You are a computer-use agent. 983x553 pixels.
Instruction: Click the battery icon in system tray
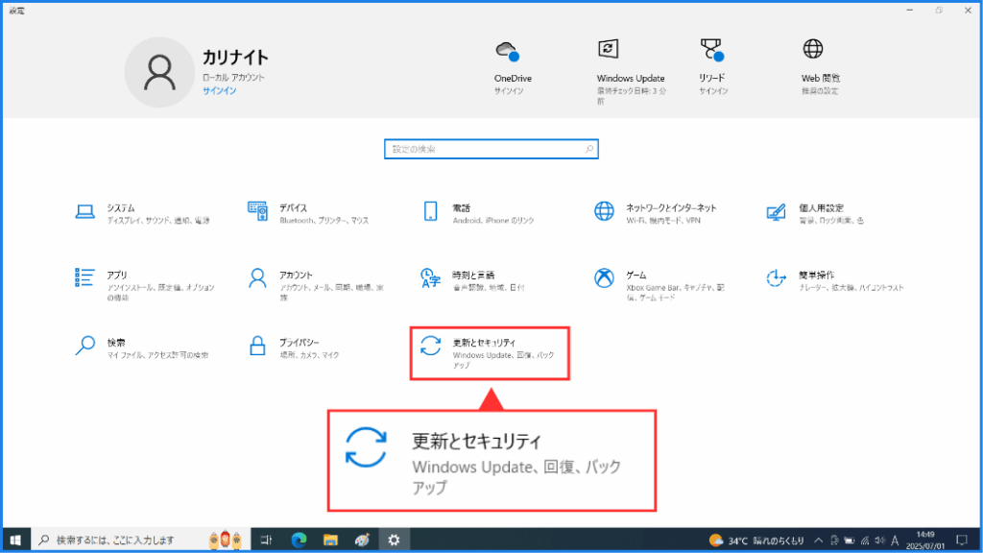(850, 541)
